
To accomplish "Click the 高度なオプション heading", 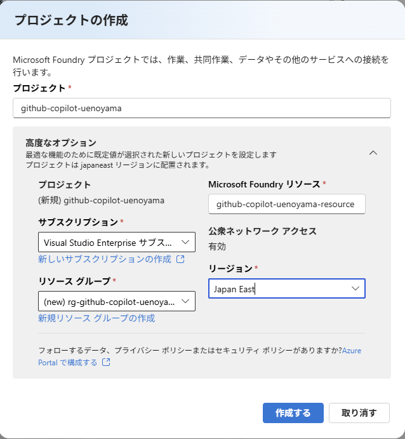I will tap(61, 143).
